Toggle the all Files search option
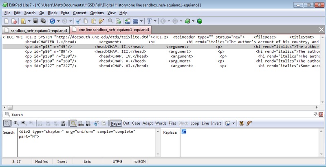 [x=172, y=123]
